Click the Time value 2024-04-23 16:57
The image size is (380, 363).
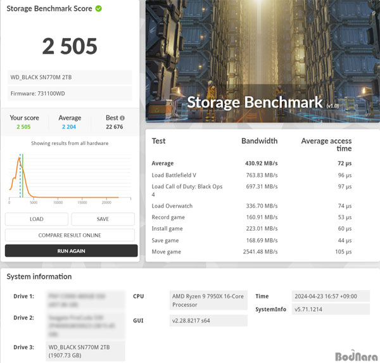point(331,296)
